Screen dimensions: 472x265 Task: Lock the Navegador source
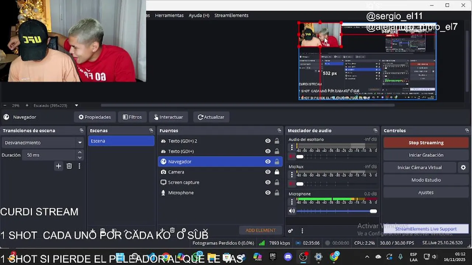[277, 162]
